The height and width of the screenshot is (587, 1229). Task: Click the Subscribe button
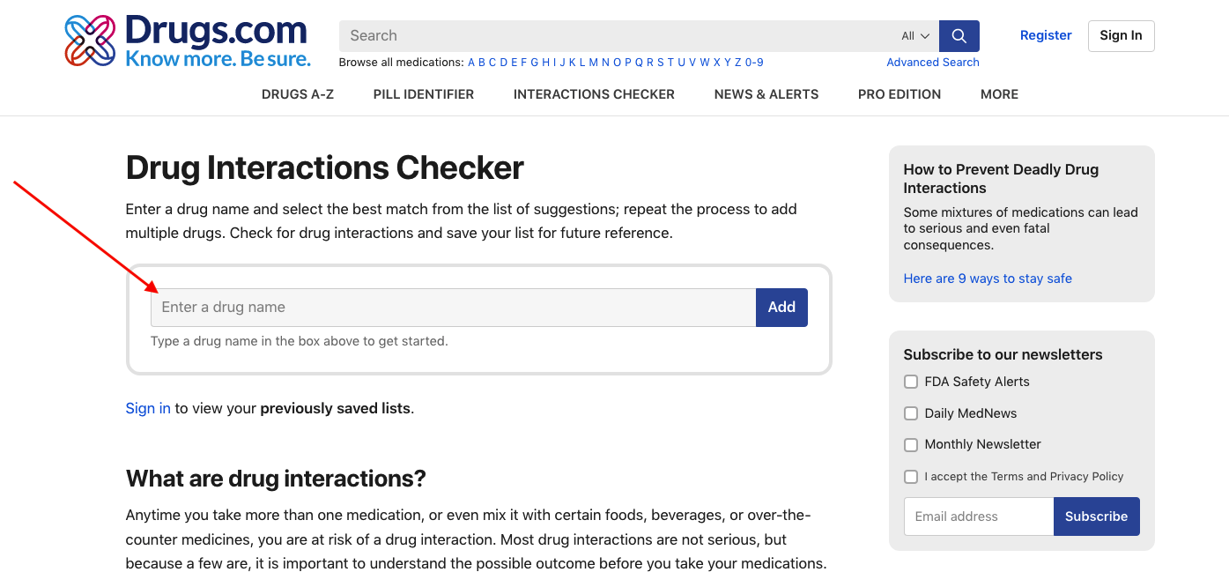1096,516
